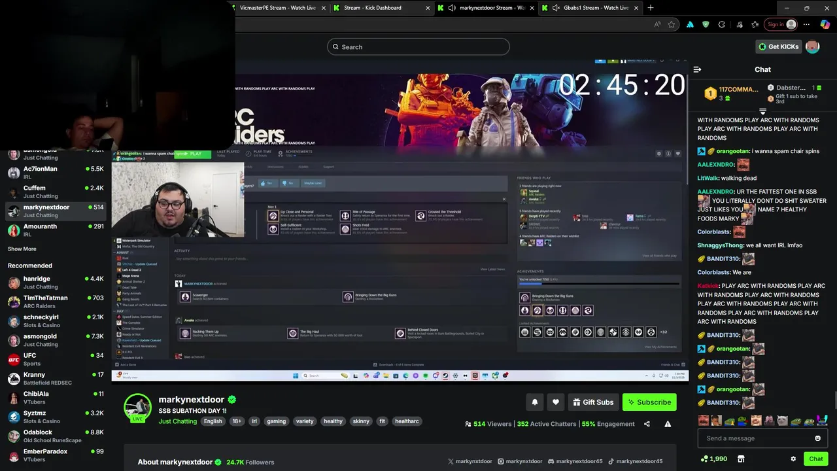837x471 pixels.
Task: Click the green Subscribe button
Action: coord(649,402)
